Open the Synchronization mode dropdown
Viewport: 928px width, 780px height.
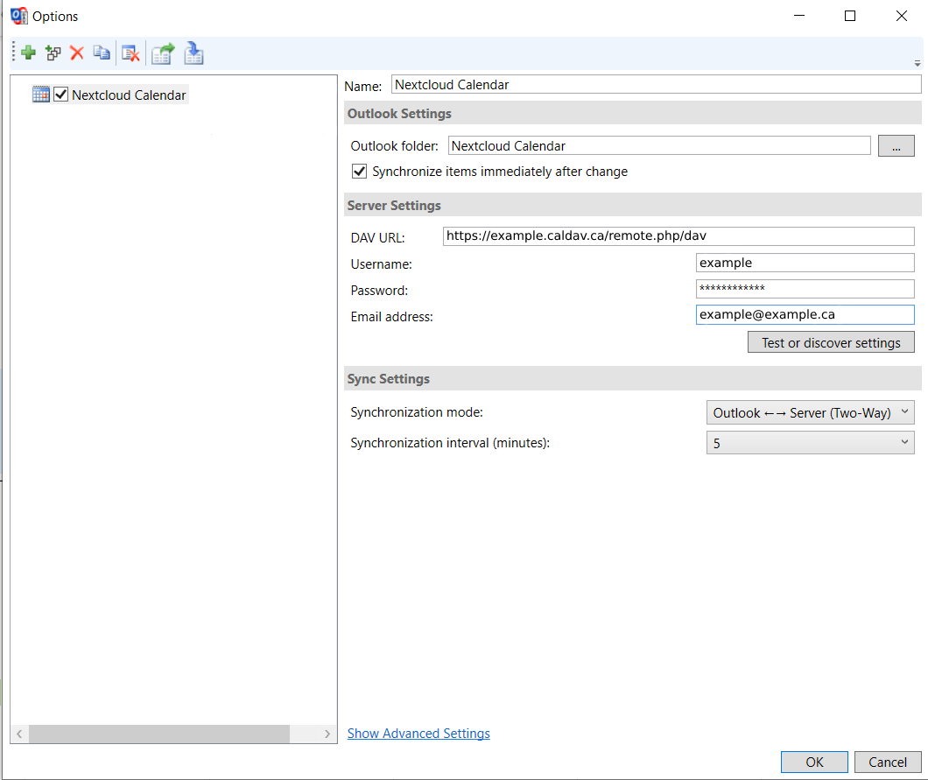(x=810, y=412)
